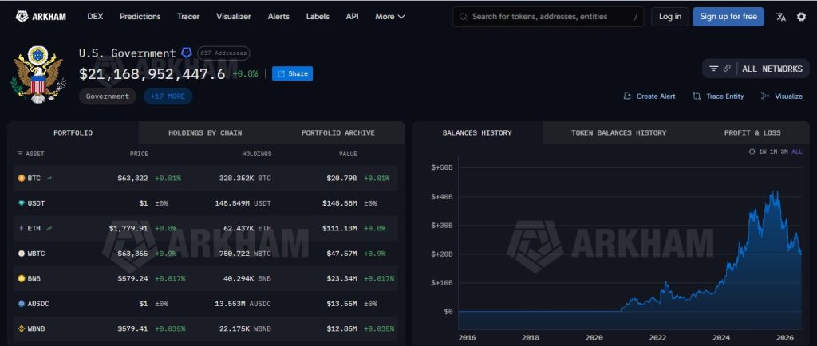Select the 1W chart range
This screenshot has width=817, height=346.
click(x=763, y=152)
